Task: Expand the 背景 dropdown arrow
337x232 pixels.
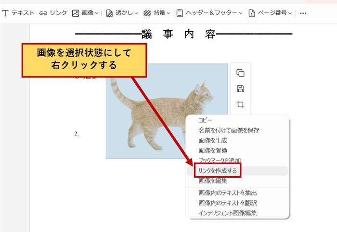Action: click(x=168, y=13)
